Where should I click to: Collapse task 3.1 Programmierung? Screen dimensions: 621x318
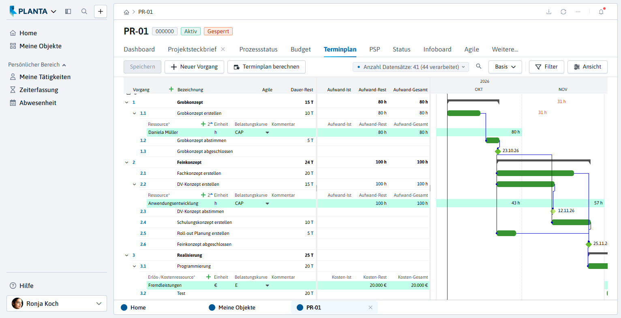[135, 266]
